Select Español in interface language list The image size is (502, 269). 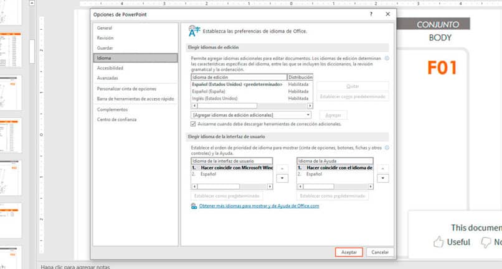point(232,174)
